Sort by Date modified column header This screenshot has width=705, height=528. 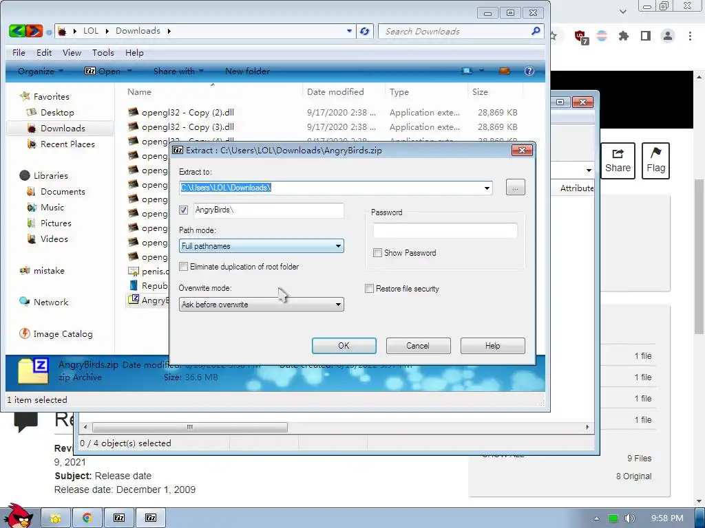point(335,91)
